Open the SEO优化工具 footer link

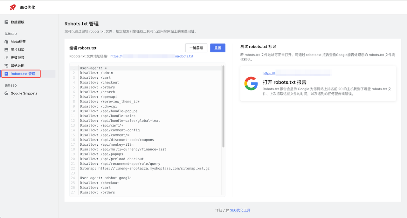[240, 210]
